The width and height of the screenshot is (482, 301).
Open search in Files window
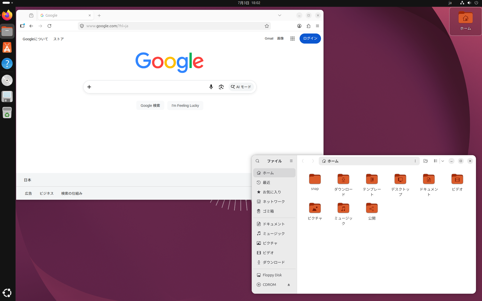pos(258,161)
